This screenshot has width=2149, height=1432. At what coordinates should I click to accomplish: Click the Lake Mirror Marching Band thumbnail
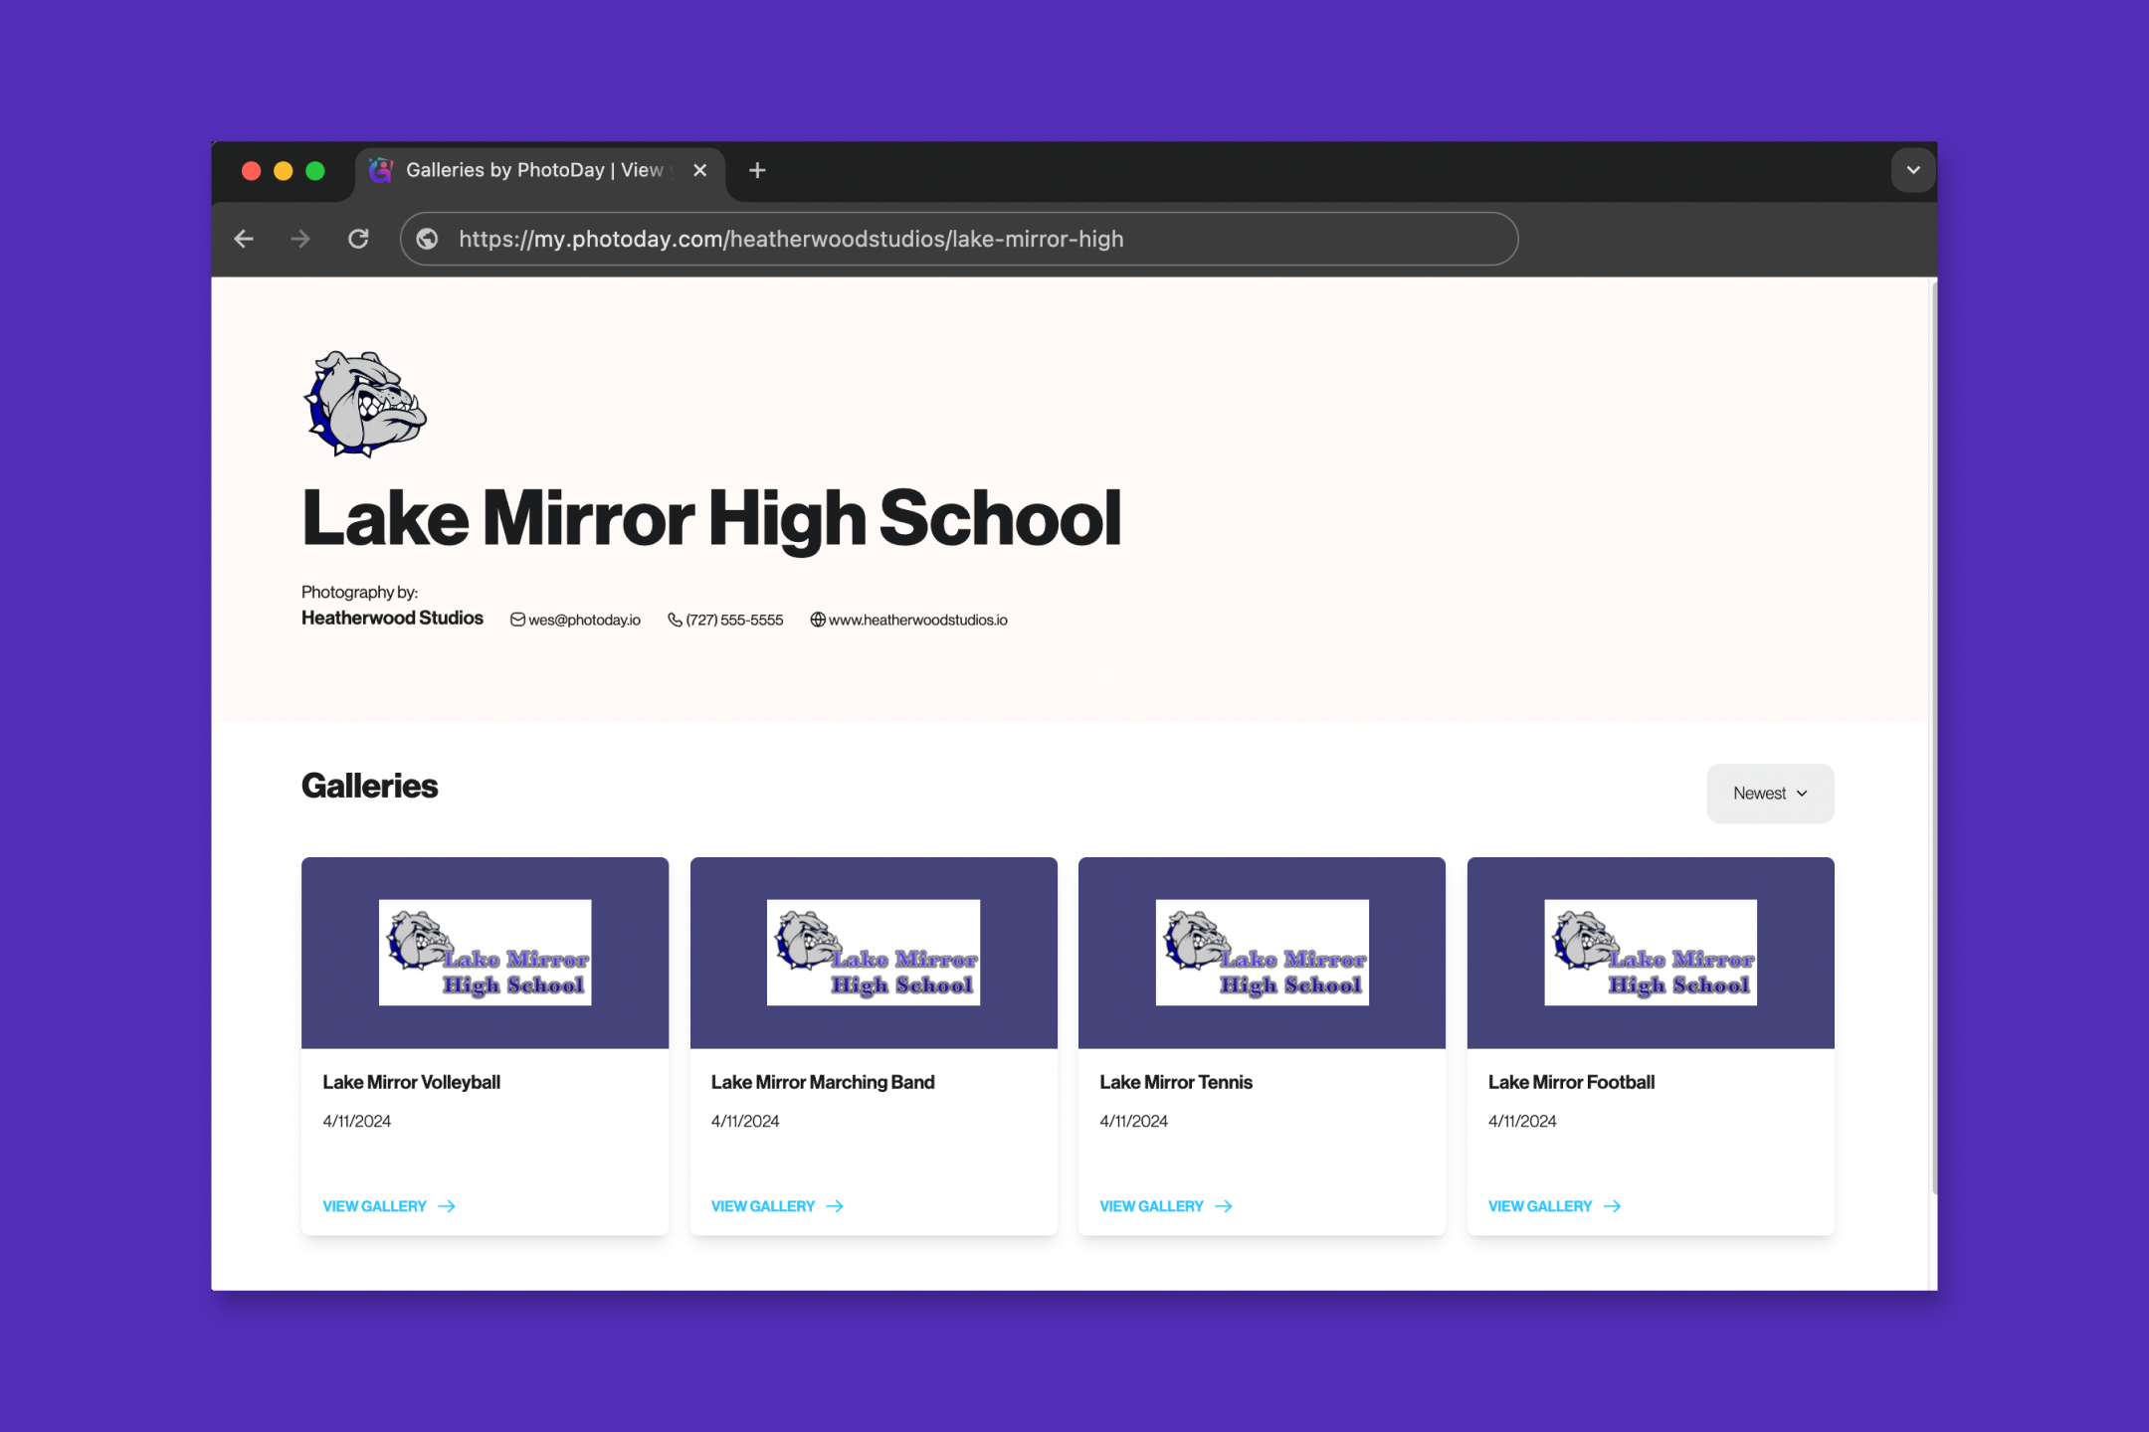pos(874,953)
